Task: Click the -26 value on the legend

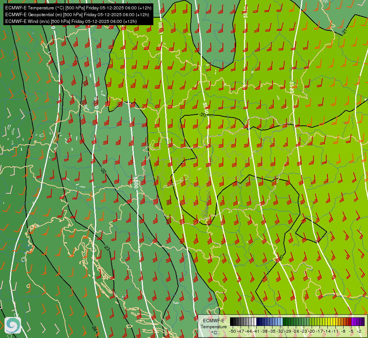Action: coord(296,331)
